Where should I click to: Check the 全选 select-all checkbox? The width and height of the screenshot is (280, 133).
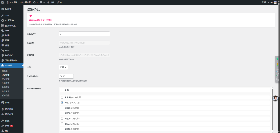click(62, 90)
